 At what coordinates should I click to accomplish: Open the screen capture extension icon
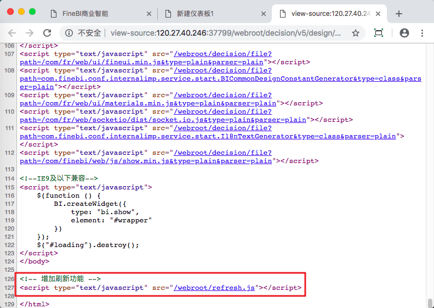[378, 33]
